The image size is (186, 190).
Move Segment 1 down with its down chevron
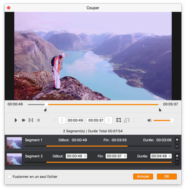[177, 146]
